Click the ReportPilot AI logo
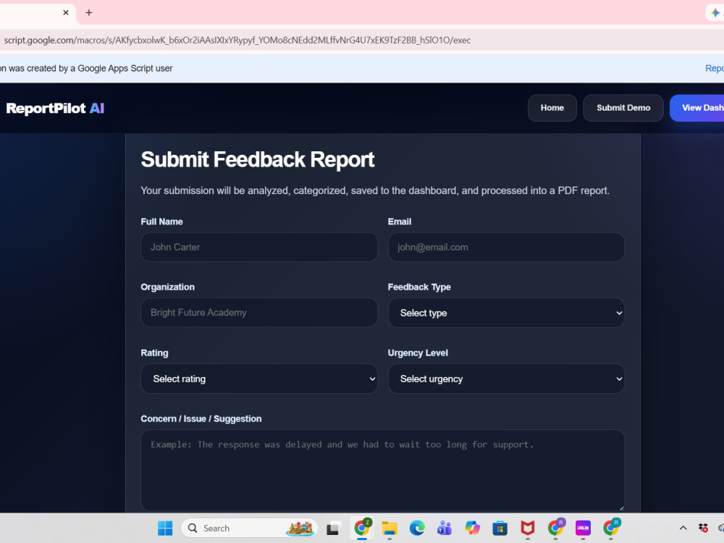This screenshot has width=724, height=543. (x=55, y=108)
